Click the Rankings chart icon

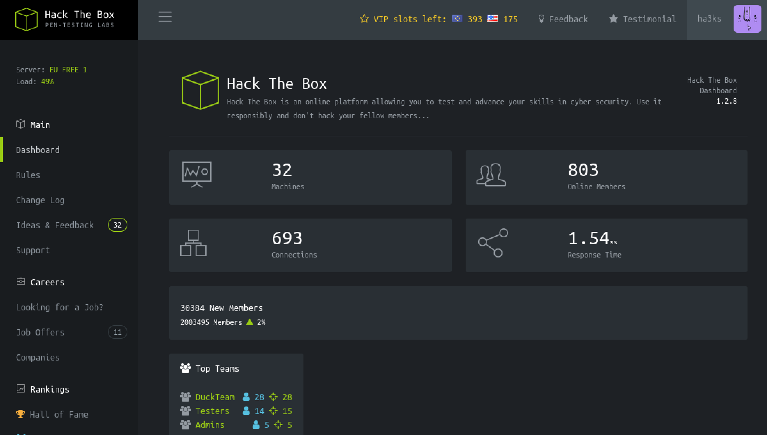21,388
